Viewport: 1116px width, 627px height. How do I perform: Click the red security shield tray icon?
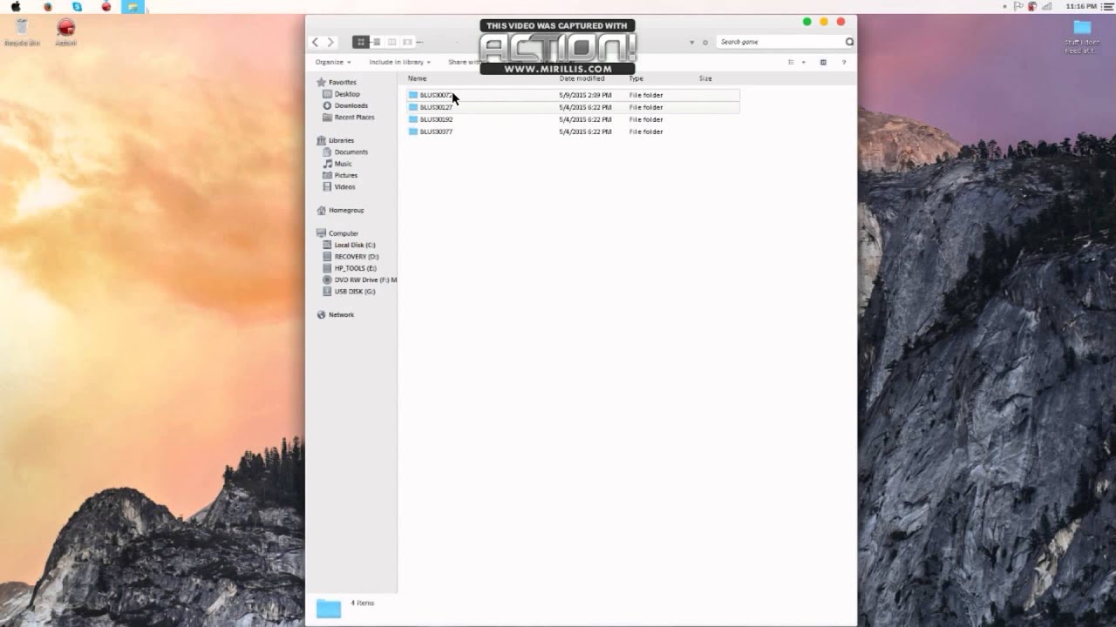click(x=1032, y=6)
